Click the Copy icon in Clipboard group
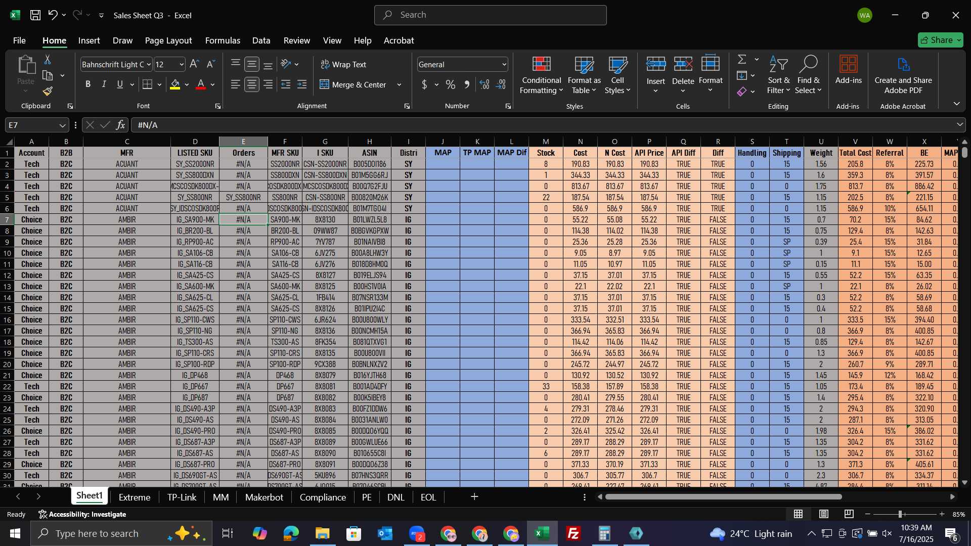Image resolution: width=971 pixels, height=546 pixels. tap(48, 76)
